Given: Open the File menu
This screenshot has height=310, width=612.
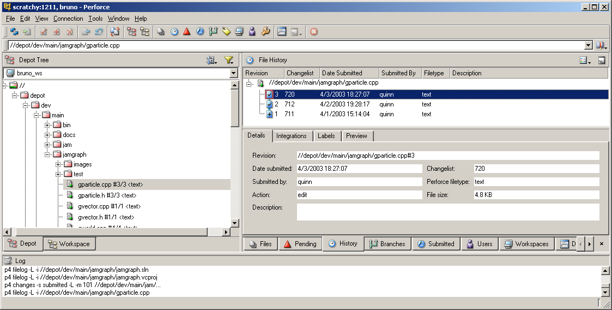Looking at the screenshot, I should 10,19.
